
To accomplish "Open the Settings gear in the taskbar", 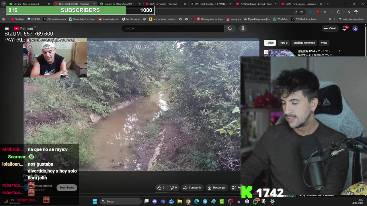I will click(x=272, y=201).
